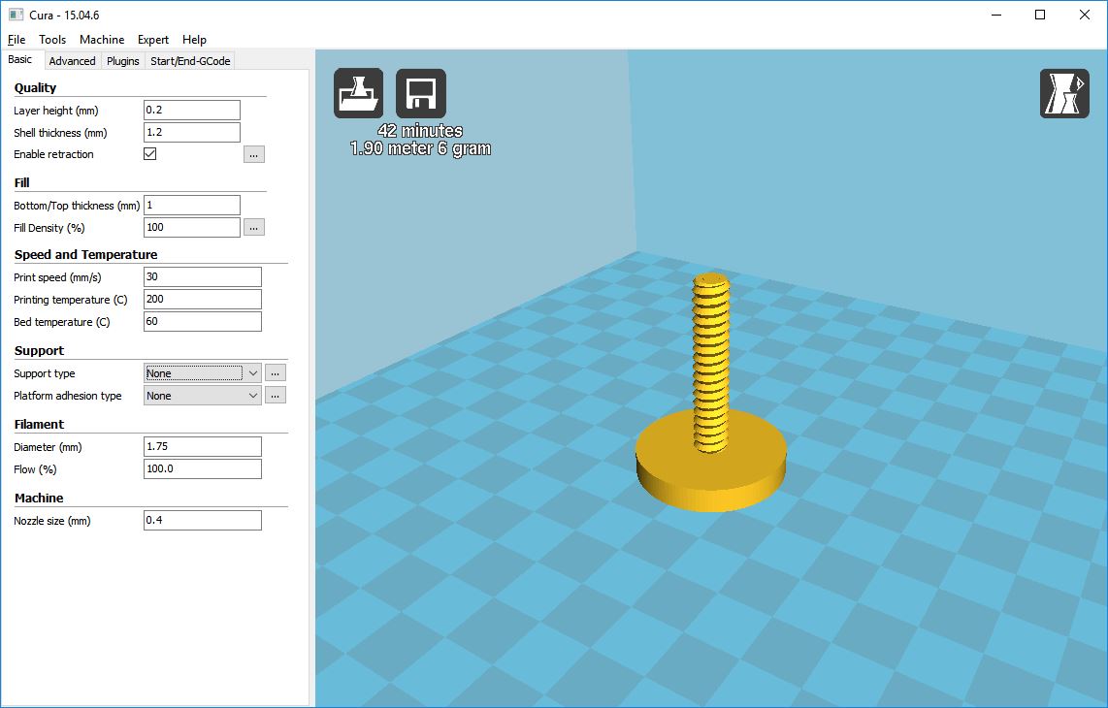Image resolution: width=1108 pixels, height=708 pixels.
Task: Open the Tools menu
Action: coord(52,40)
